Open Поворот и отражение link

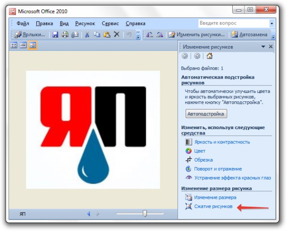pyautogui.click(x=218, y=169)
